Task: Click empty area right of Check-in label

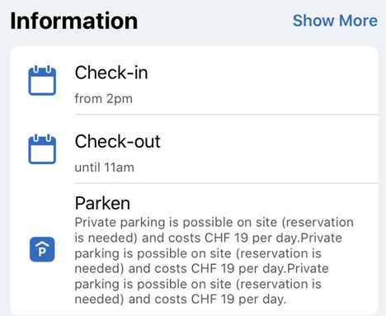Action: (261, 73)
